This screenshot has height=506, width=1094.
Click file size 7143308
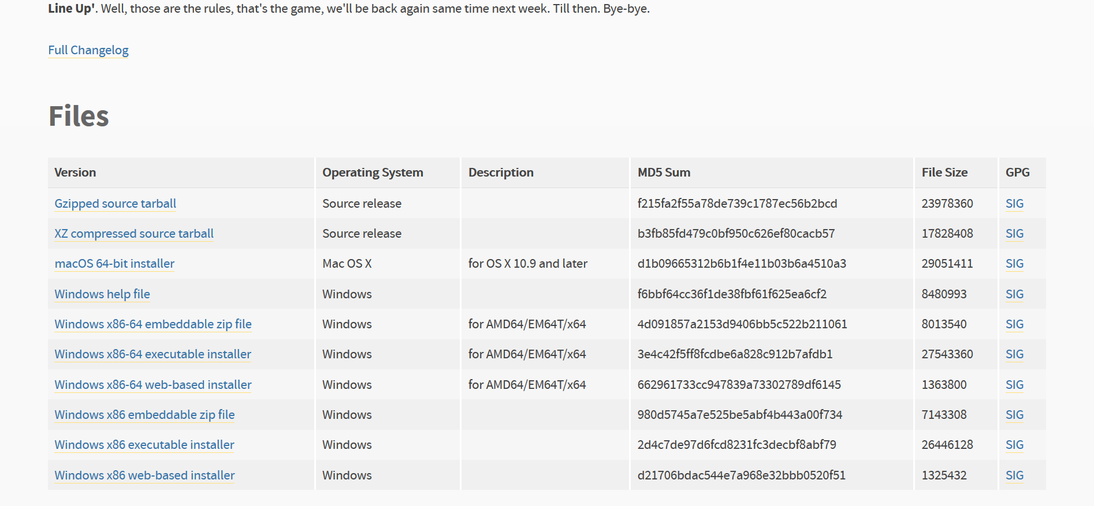[944, 415]
